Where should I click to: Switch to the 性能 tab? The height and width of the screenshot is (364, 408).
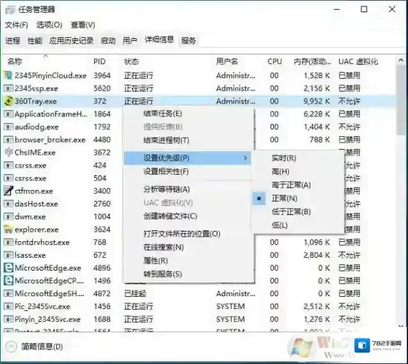tap(35, 40)
